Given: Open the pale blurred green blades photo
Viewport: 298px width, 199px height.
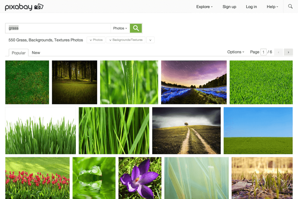Looking at the screenshot, I should pos(197,178).
